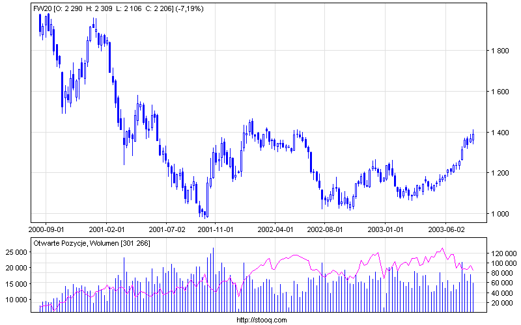521x325 pixels.
Task: Click the 2001-11-01 date label
Action: coord(216,229)
